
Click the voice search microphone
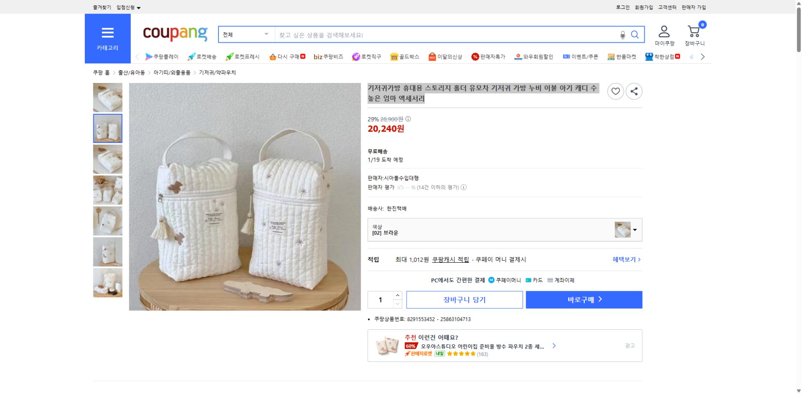(623, 35)
